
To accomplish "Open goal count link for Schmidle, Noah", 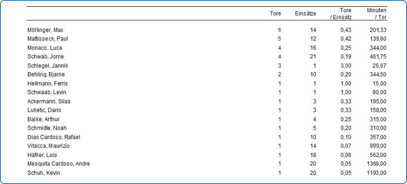I will [280, 128].
